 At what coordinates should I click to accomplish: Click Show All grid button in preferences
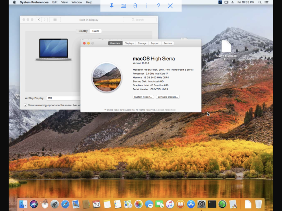tap(55, 20)
